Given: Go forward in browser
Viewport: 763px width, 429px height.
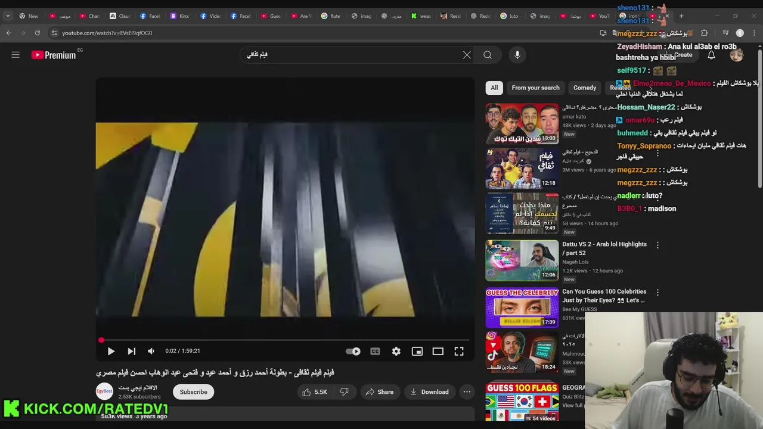Looking at the screenshot, I should pos(23,33).
